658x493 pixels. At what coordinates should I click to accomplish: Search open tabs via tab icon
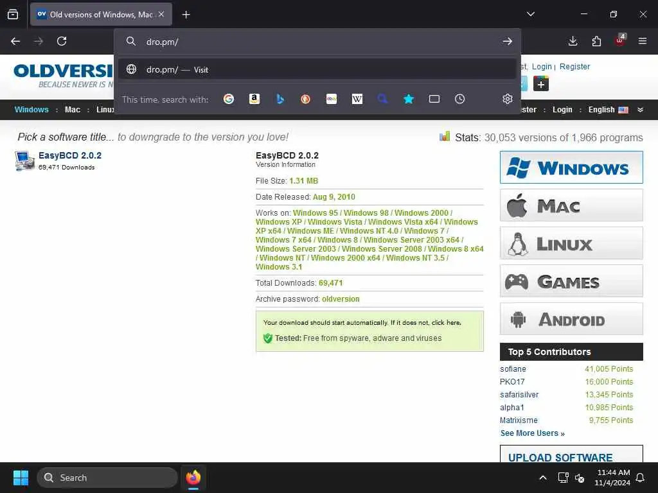coord(434,99)
